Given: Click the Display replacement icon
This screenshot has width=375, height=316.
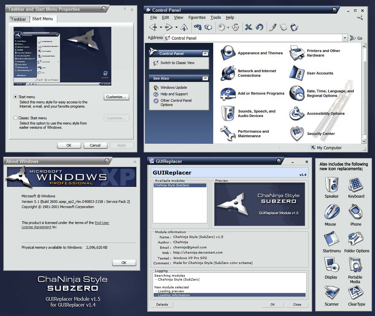Looking at the screenshot, I should pyautogui.click(x=331, y=265).
